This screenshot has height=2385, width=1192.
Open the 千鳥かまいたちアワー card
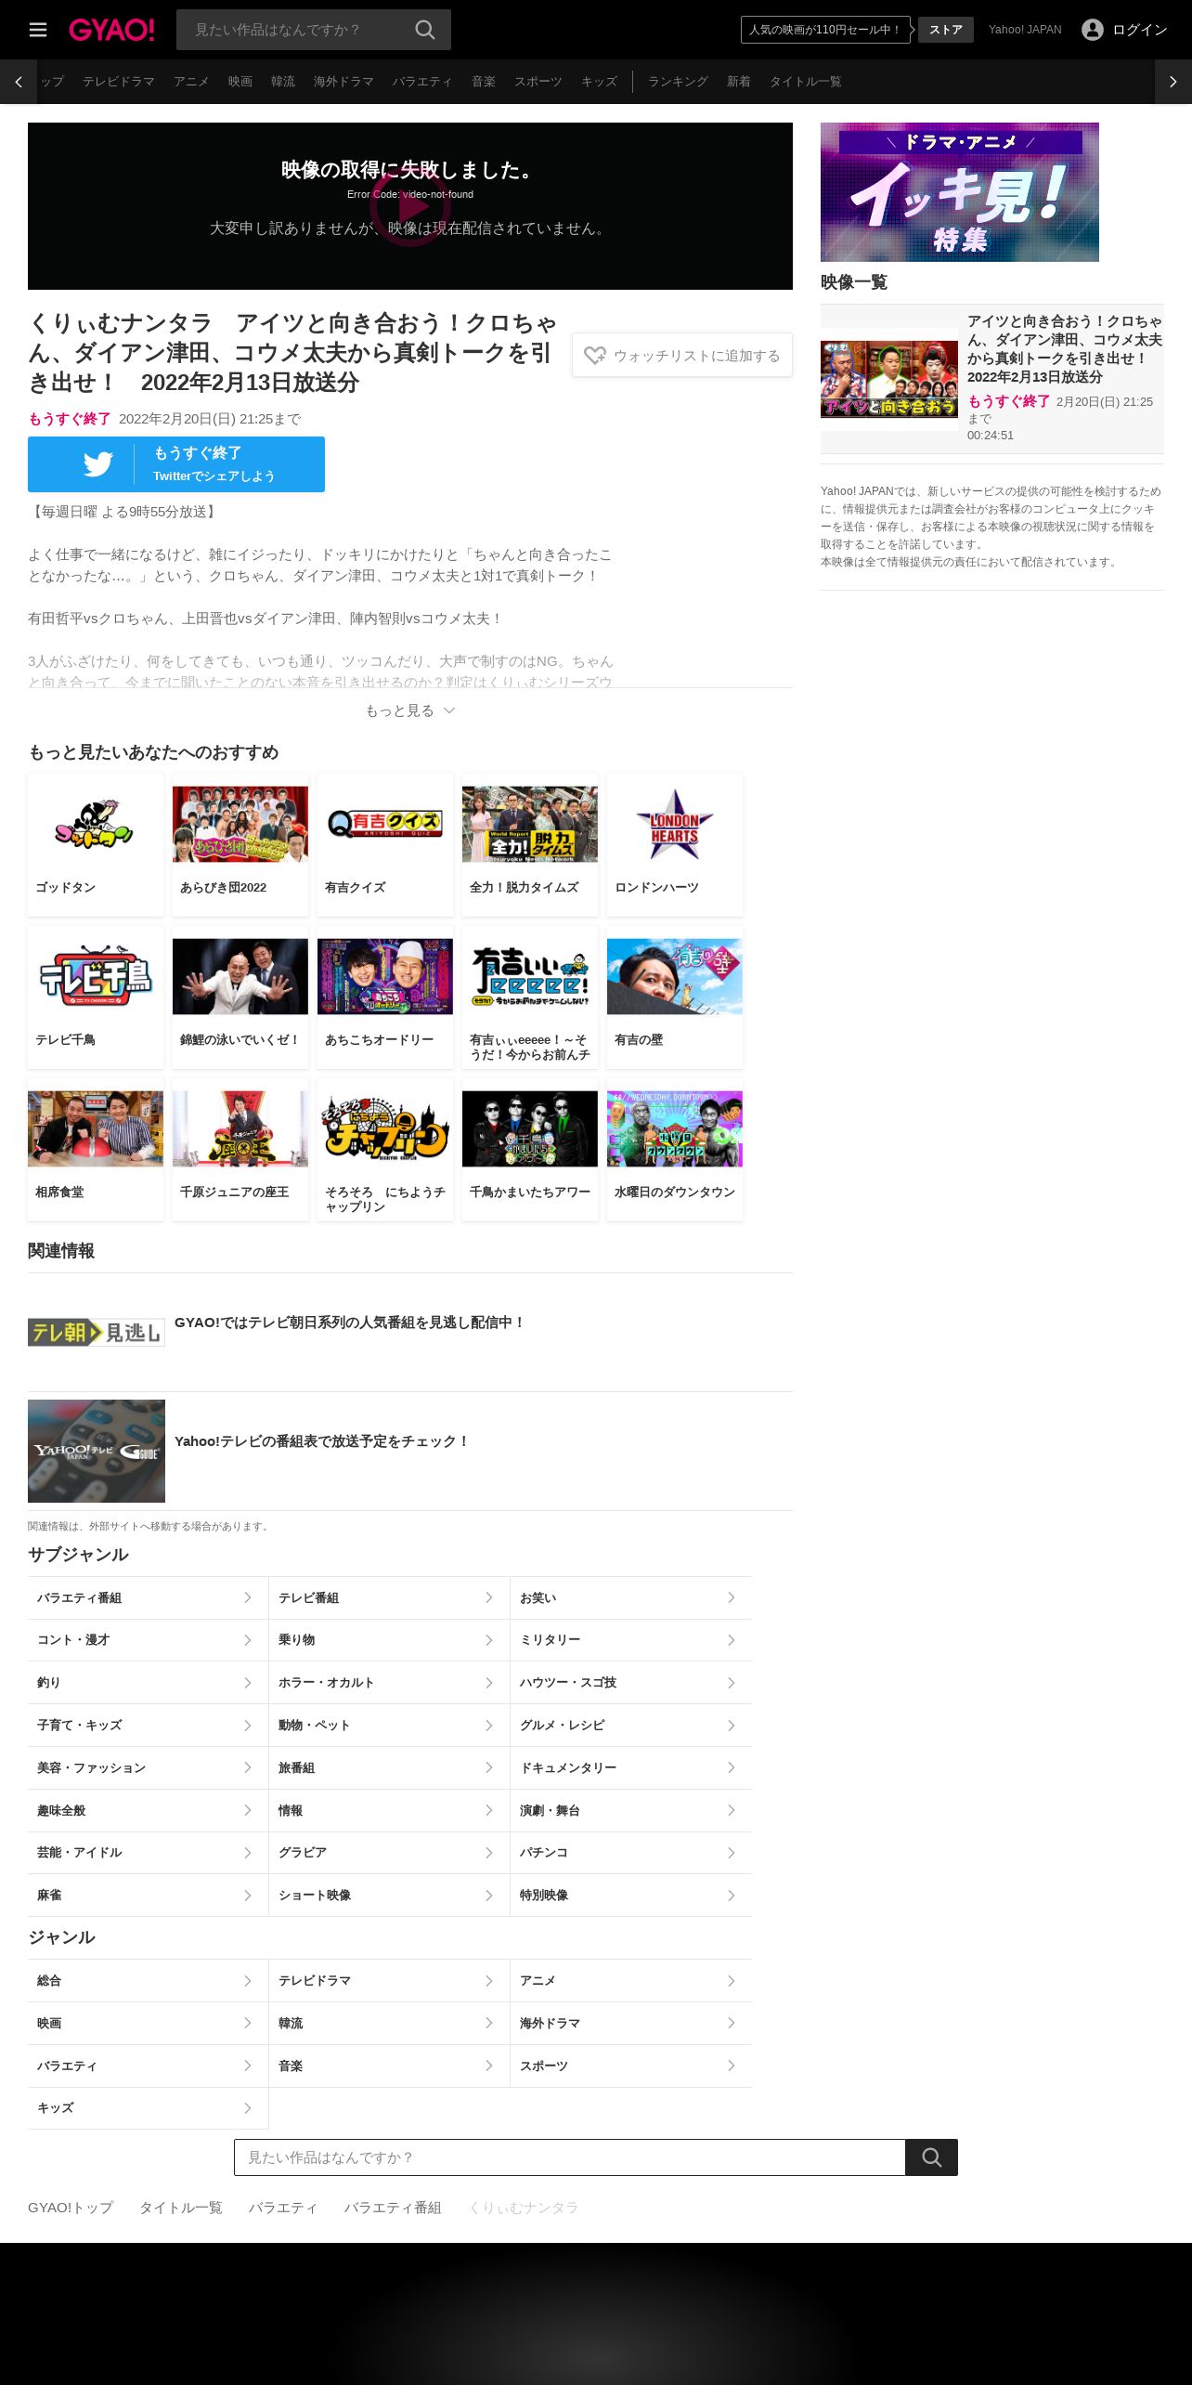point(530,1150)
